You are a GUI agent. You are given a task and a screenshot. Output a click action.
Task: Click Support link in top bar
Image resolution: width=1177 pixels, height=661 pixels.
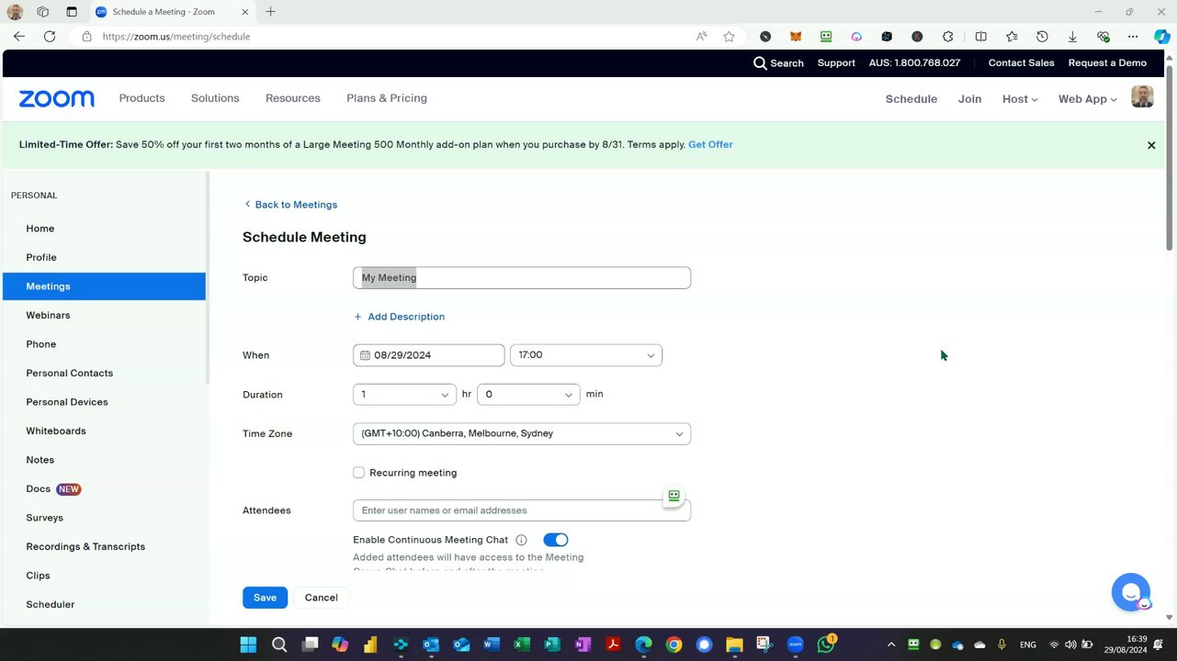[x=836, y=63]
